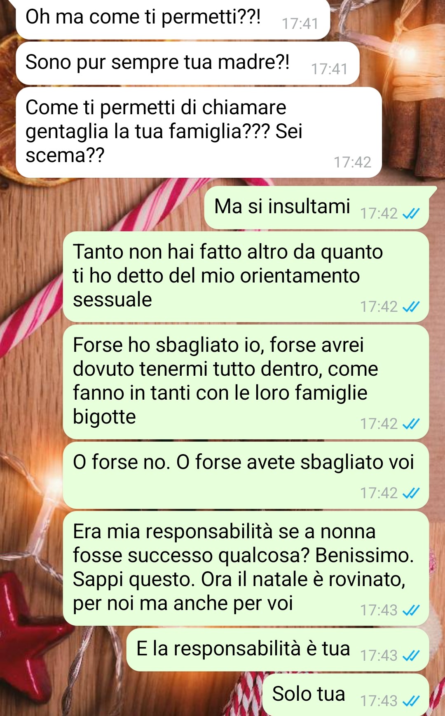Tap the message about 'orientamento sessuale'
This screenshot has height=716, width=445.
246,277
